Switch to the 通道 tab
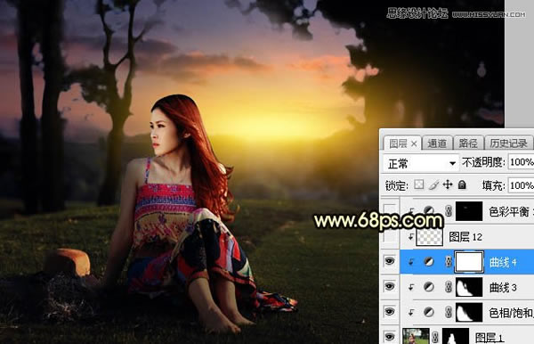The width and height of the screenshot is (534, 344). [437, 143]
